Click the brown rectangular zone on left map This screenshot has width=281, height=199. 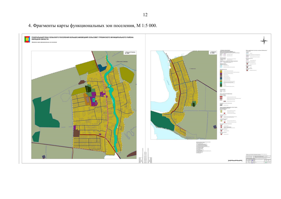click(76, 133)
